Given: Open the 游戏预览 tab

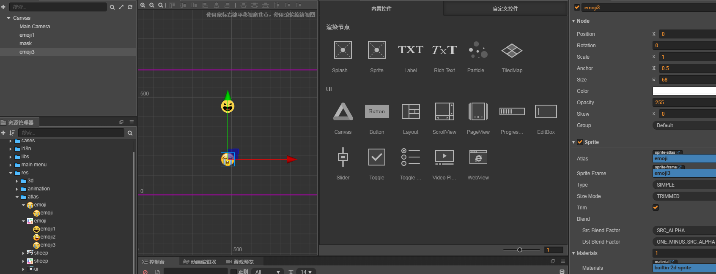Looking at the screenshot, I should (240, 262).
